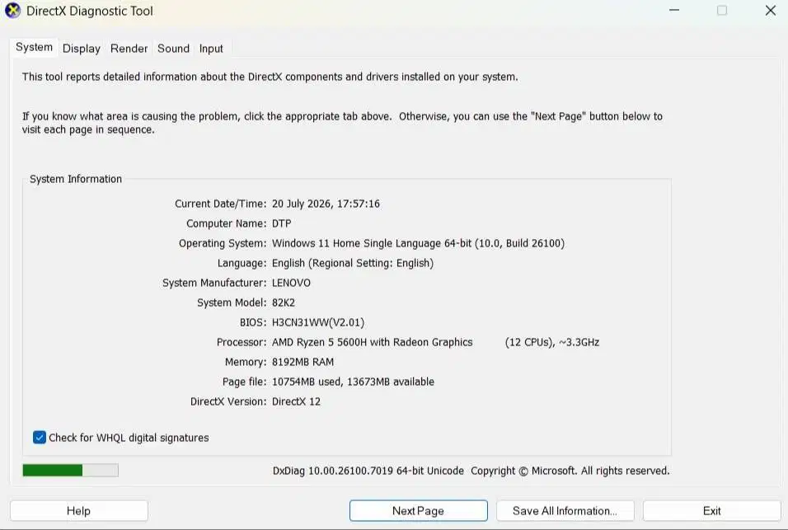Viewport: 788px width, 530px height.
Task: Click the Next Page button
Action: pos(418,511)
